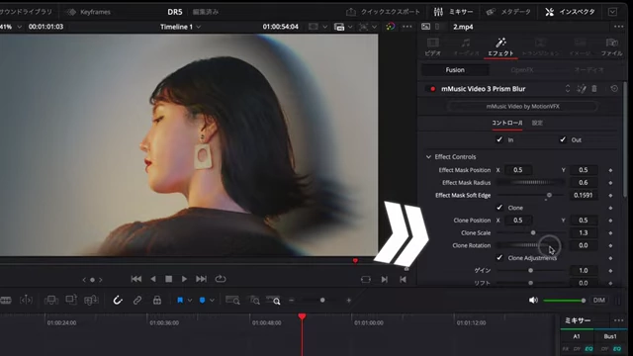Click mMusic Video by MotionVFX button
The image size is (633, 356).
(x=522, y=107)
